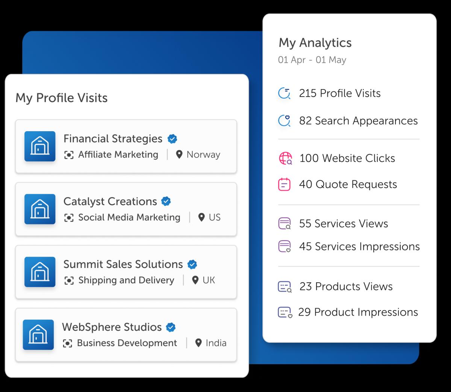The height and width of the screenshot is (392, 451).
Task: Click the Quote Requests calendar icon
Action: pos(285,184)
